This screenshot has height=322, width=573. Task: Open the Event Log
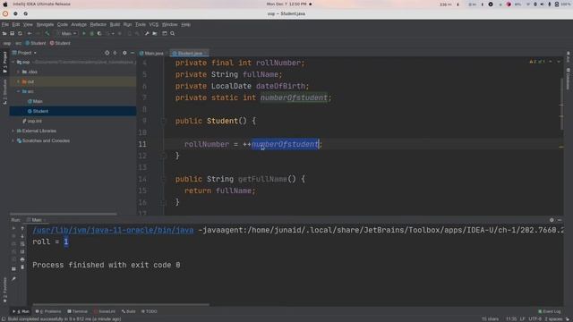pyautogui.click(x=549, y=311)
